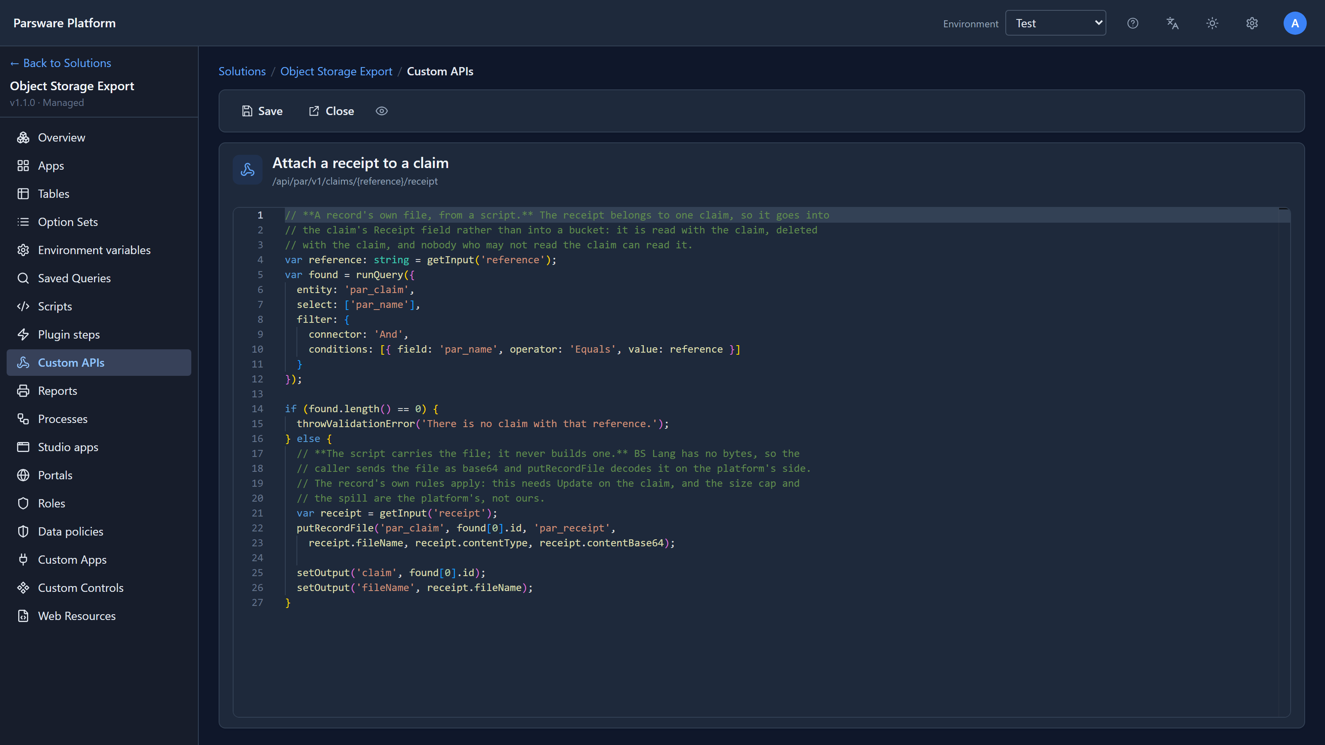Open the settings gear in header
Image resolution: width=1325 pixels, height=745 pixels.
coord(1252,23)
